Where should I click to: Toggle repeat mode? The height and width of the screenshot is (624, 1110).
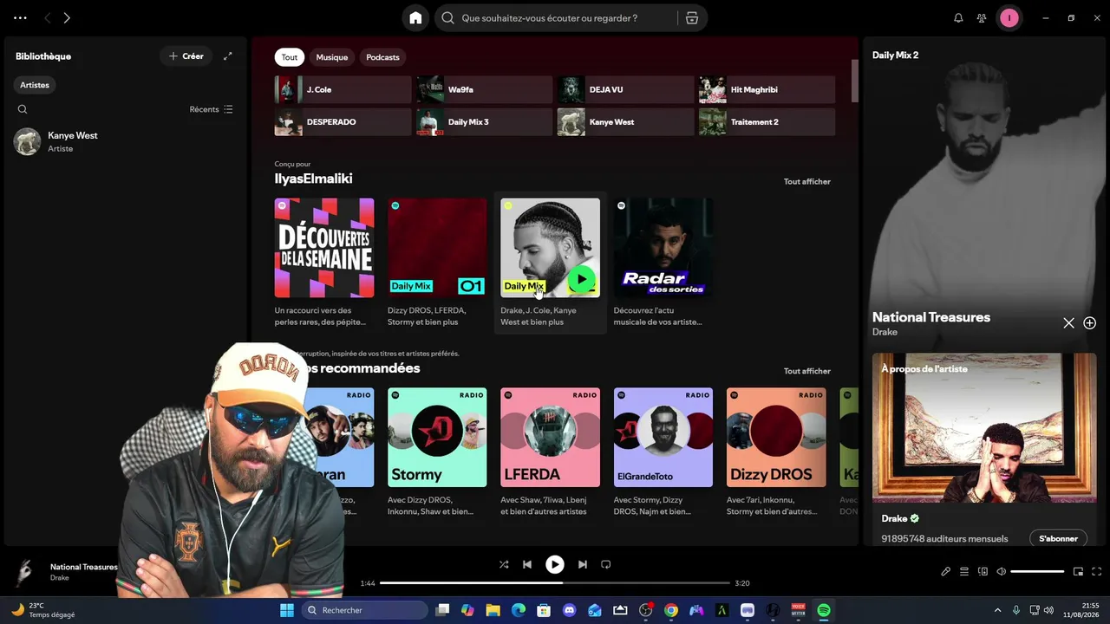(606, 564)
